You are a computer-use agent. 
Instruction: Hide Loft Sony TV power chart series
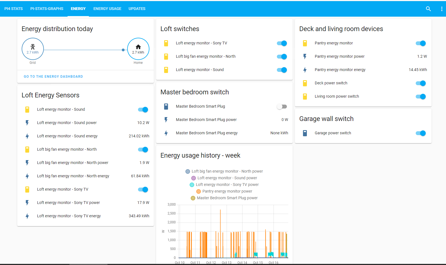(192, 185)
